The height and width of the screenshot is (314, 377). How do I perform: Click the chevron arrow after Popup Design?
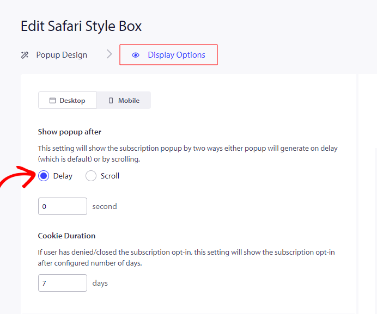pyautogui.click(x=110, y=54)
